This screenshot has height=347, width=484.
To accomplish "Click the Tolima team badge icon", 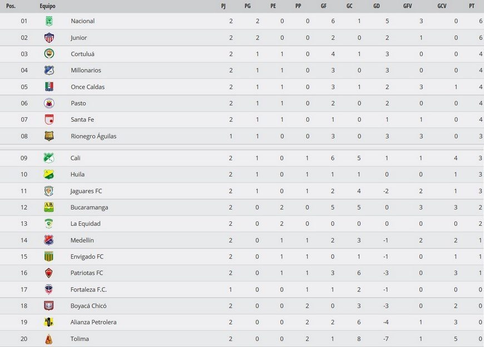I will [49, 339].
